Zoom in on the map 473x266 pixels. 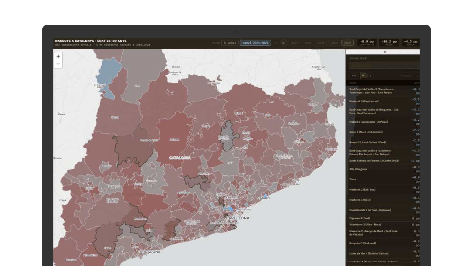(58, 56)
